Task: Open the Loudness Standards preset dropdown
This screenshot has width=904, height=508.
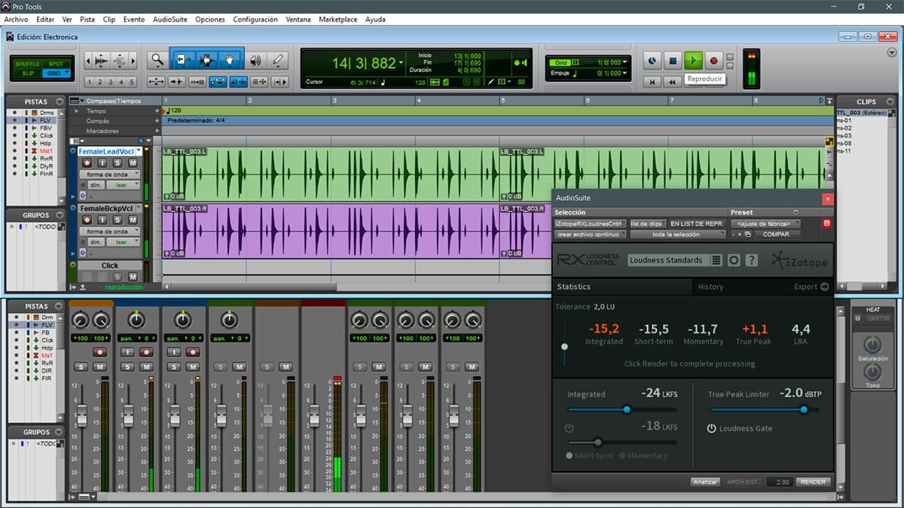Action: click(x=667, y=260)
